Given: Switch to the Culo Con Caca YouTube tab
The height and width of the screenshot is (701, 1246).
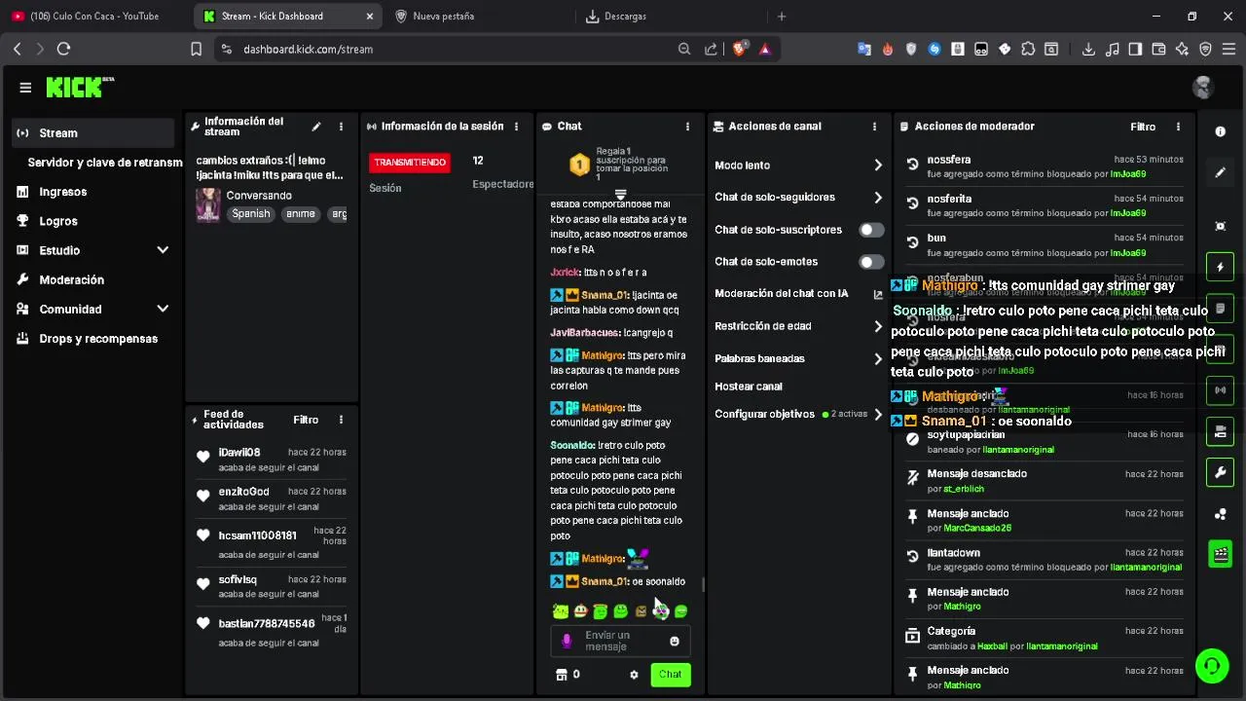Looking at the screenshot, I should pyautogui.click(x=95, y=17).
